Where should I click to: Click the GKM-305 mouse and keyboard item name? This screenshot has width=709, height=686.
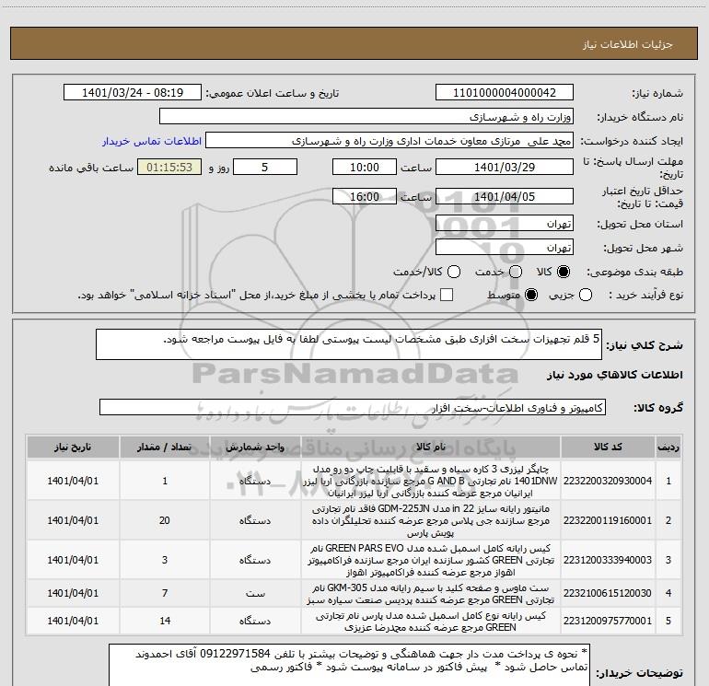click(x=431, y=594)
